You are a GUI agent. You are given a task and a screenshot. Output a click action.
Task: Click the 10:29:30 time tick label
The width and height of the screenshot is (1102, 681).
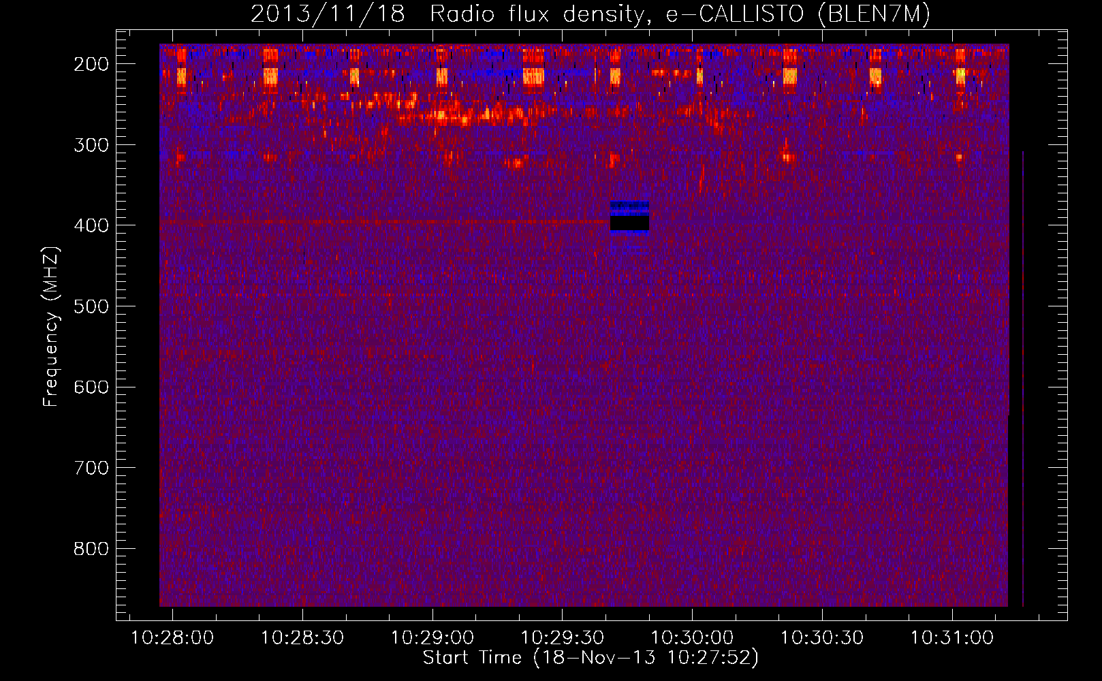563,638
